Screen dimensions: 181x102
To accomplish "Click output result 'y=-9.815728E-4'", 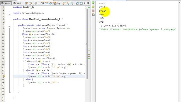I will [x=115, y=26].
